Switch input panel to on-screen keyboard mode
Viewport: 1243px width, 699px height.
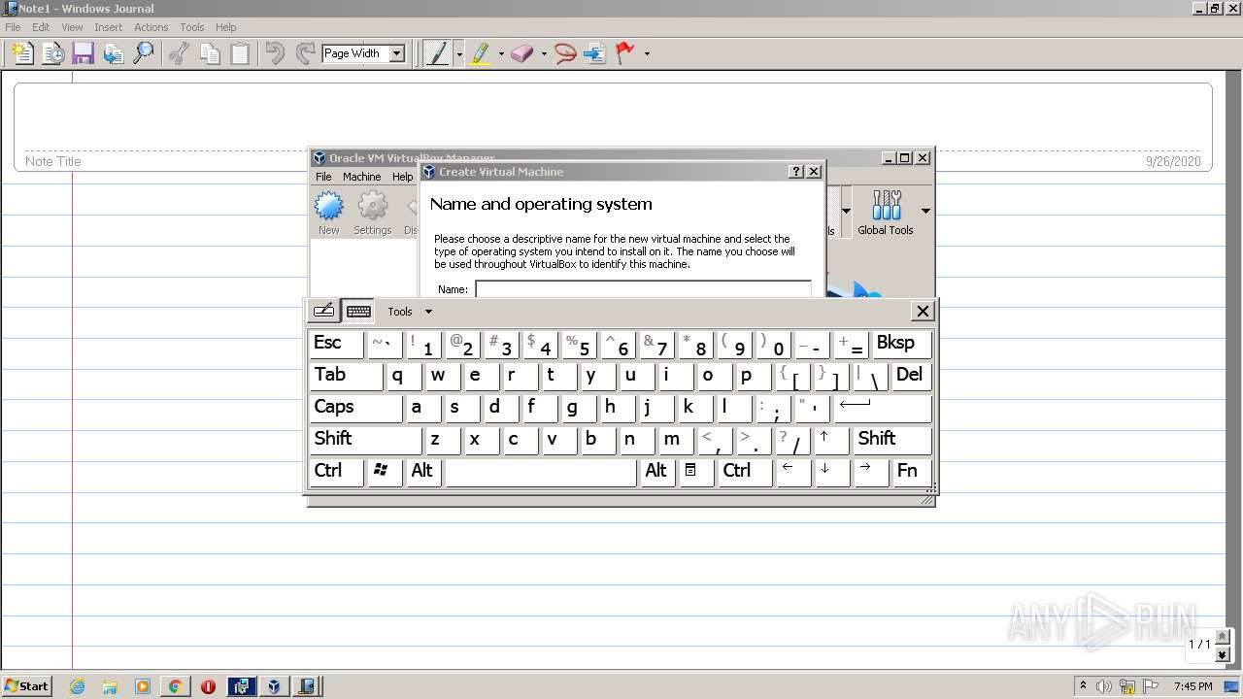pos(358,311)
